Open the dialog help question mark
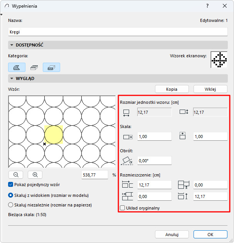Screen dimensions: 234x243 click(207, 6)
